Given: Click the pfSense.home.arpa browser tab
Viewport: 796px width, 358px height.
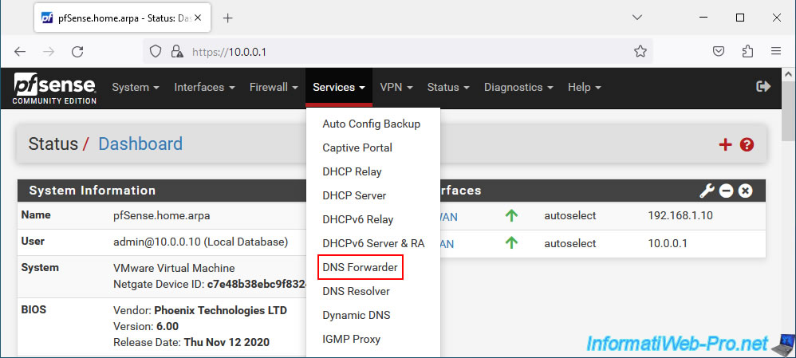Looking at the screenshot, I should coord(122,18).
